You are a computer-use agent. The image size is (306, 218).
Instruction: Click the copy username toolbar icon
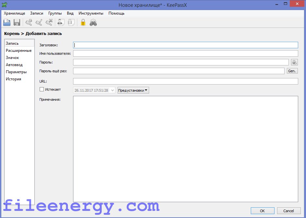61,22
